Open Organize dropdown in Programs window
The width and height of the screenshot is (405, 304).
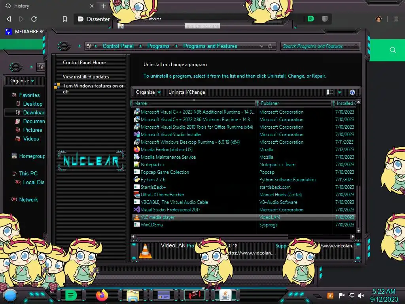tap(148, 92)
